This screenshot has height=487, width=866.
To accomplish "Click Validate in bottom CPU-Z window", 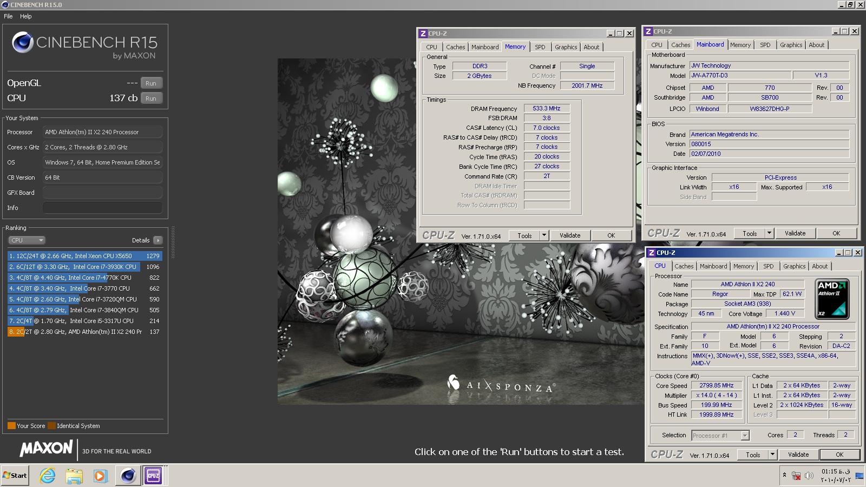I will coord(798,455).
